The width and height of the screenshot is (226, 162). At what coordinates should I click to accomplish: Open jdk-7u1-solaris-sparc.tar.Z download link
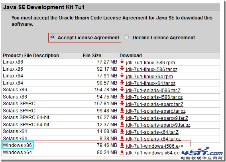pyautogui.click(x=155, y=104)
